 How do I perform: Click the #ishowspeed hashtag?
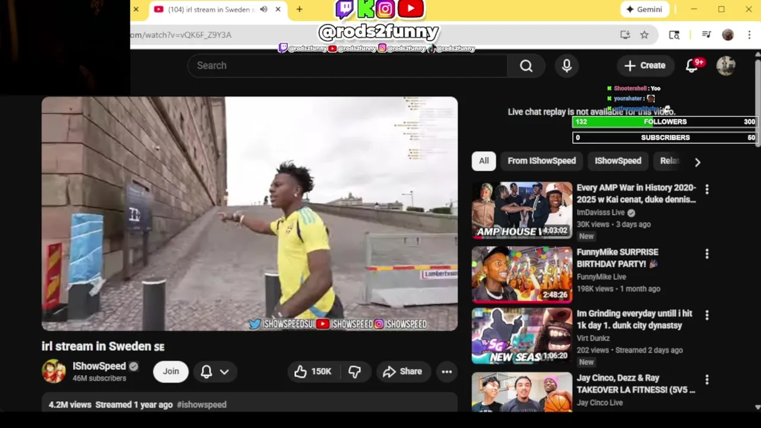[202, 405]
